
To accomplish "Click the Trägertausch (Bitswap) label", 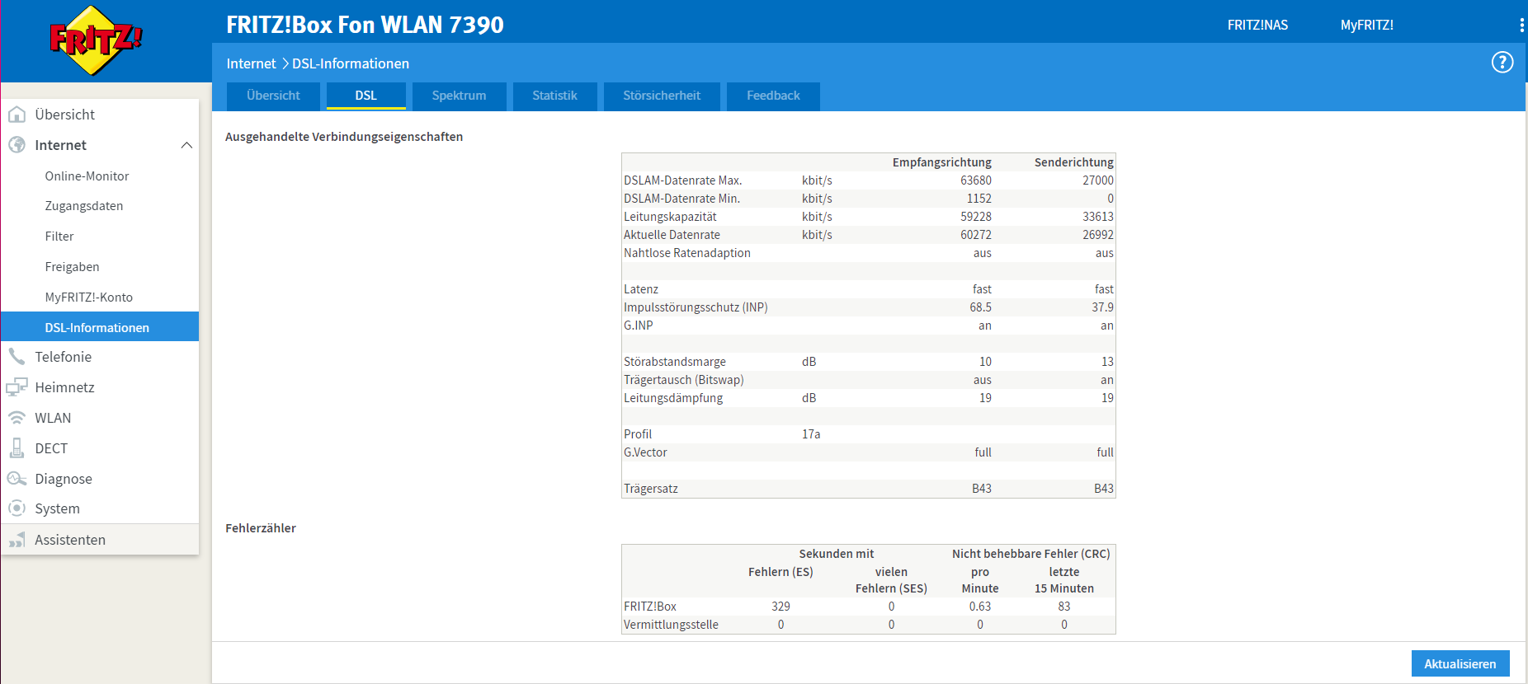I will (684, 380).
